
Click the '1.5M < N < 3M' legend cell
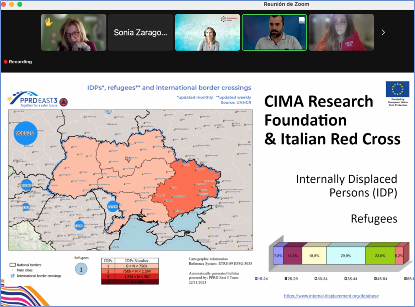click(137, 276)
